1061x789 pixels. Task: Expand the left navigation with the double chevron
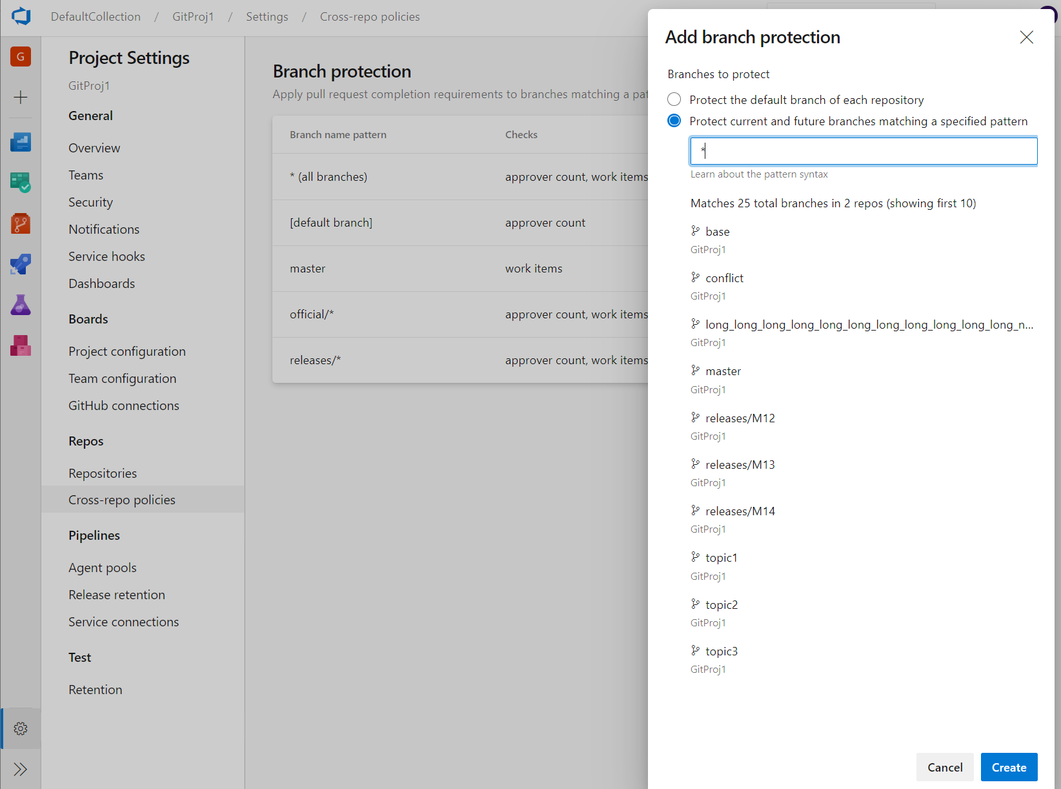(x=21, y=769)
